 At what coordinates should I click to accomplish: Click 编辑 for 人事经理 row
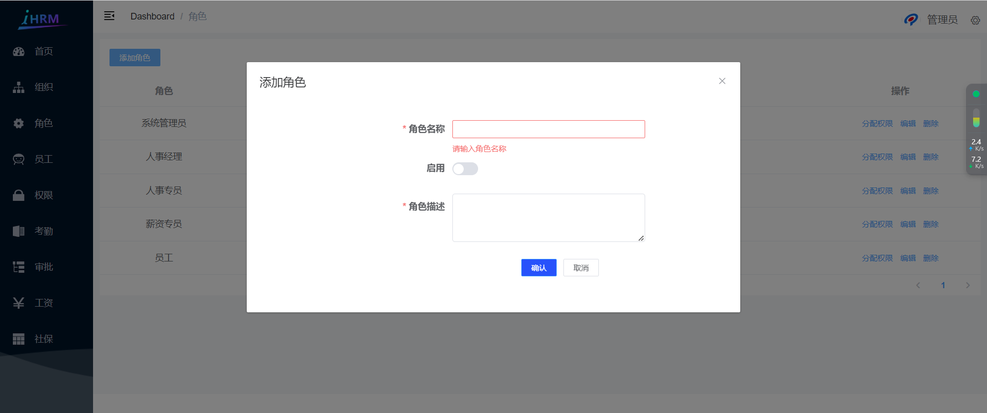[x=908, y=157]
